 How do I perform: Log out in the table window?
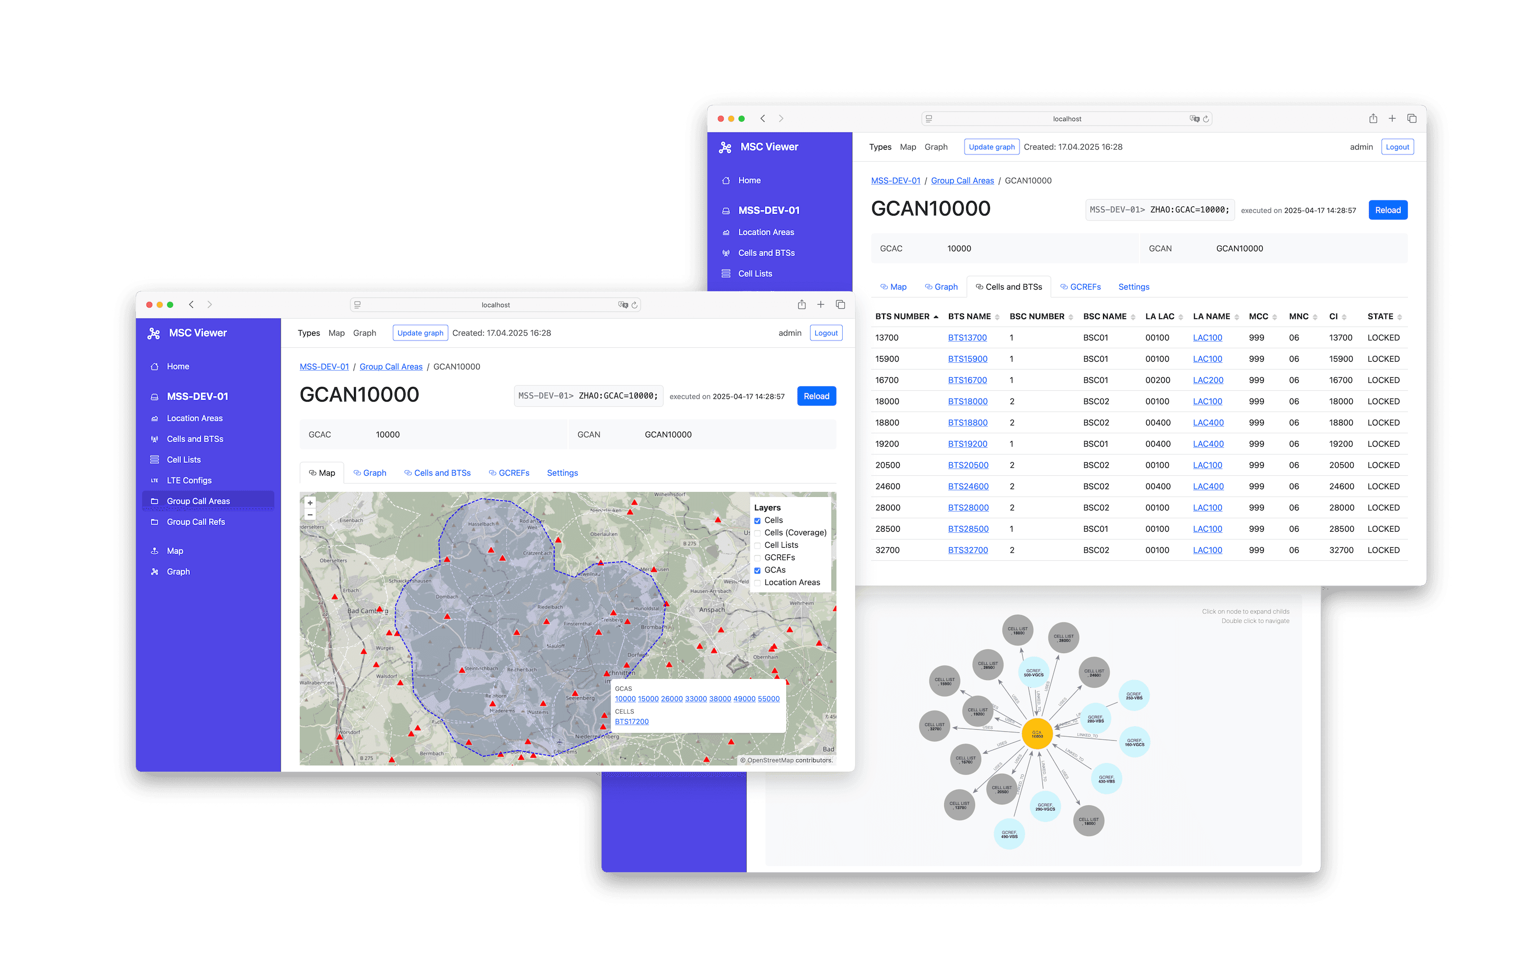tap(1397, 147)
